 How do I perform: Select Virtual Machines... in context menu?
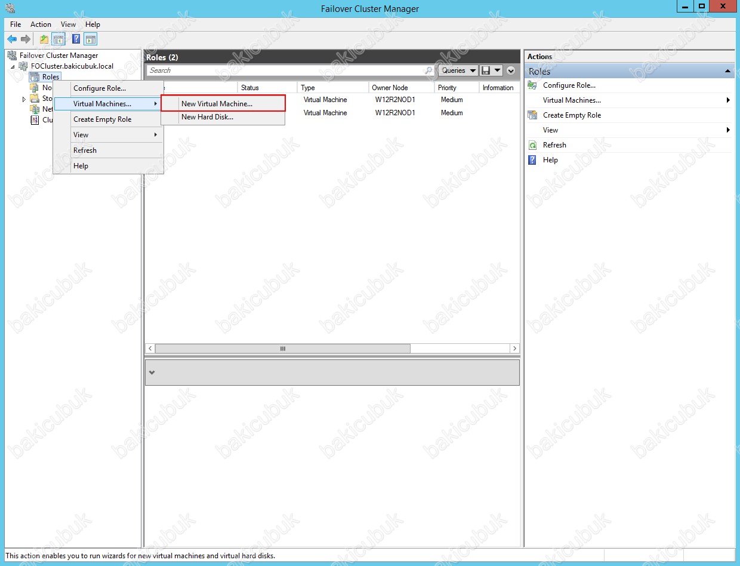108,104
